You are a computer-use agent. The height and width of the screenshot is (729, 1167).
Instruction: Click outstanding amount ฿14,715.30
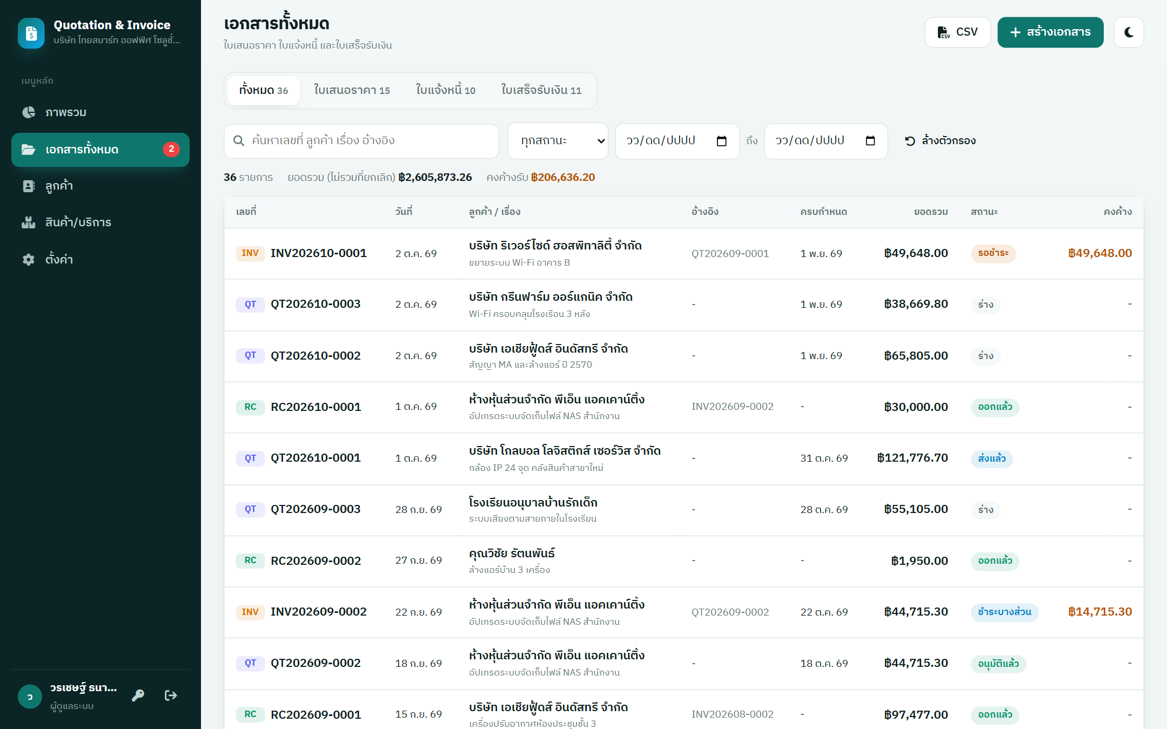pyautogui.click(x=1100, y=612)
